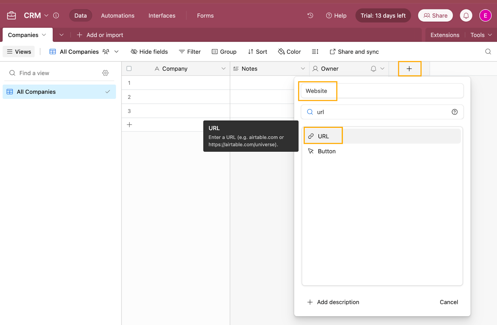Open the All Companies view options chevron
Viewport: 497px width, 325px height.
point(116,51)
